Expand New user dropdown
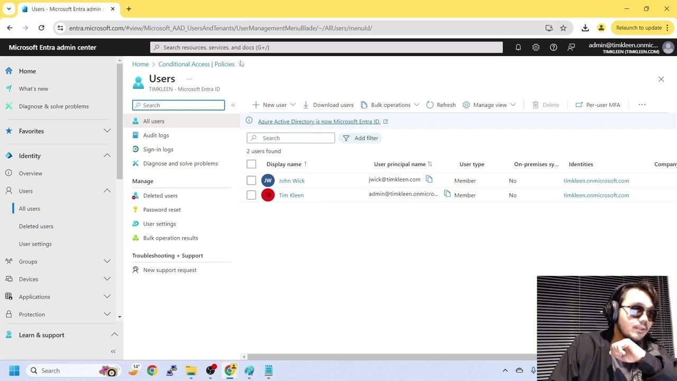The height and width of the screenshot is (381, 677). [x=292, y=105]
